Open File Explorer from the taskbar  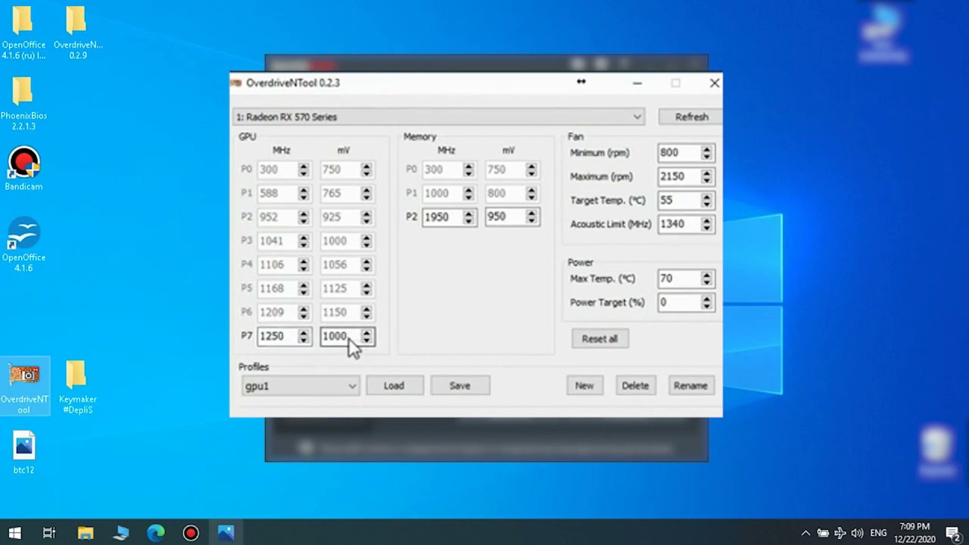[85, 533]
